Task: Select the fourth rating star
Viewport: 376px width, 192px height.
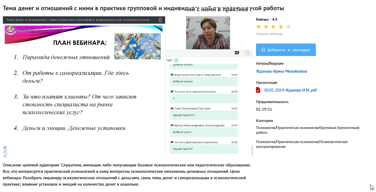Action: pyautogui.click(x=281, y=27)
